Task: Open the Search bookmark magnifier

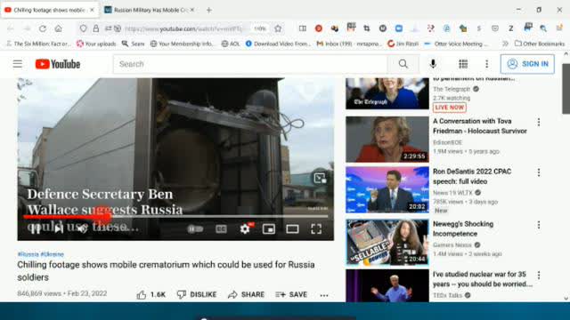Action: tap(133, 44)
